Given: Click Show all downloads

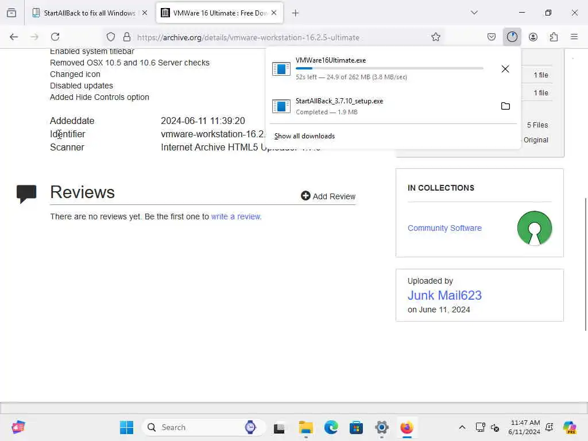Looking at the screenshot, I should [x=304, y=136].
